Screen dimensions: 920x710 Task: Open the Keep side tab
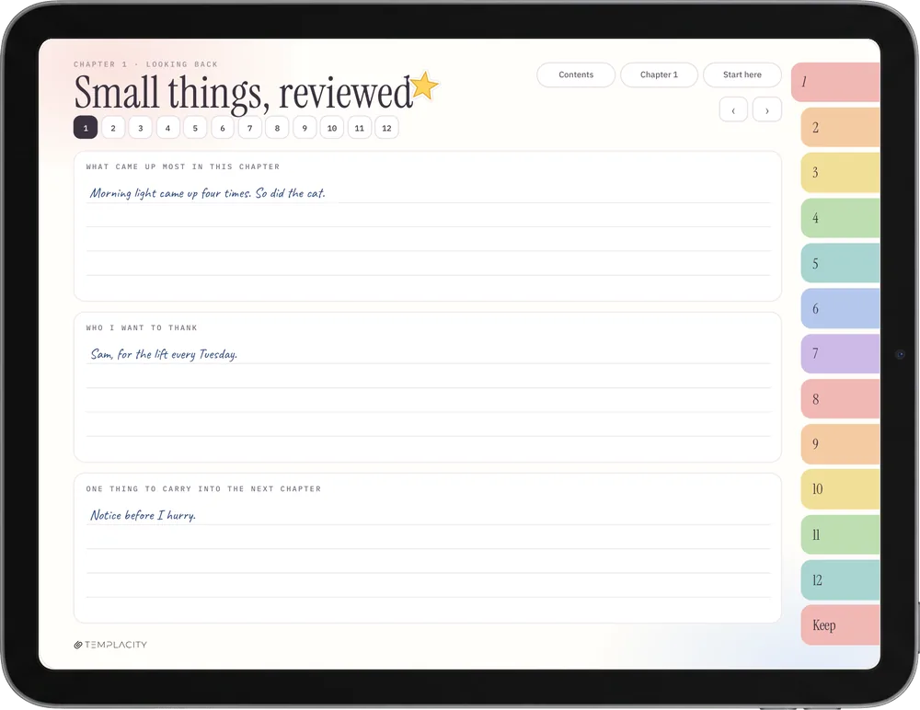point(840,624)
